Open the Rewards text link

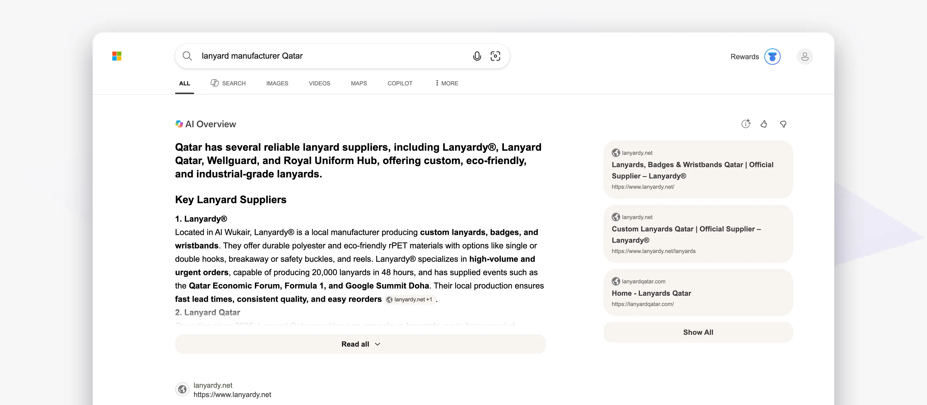click(x=744, y=57)
